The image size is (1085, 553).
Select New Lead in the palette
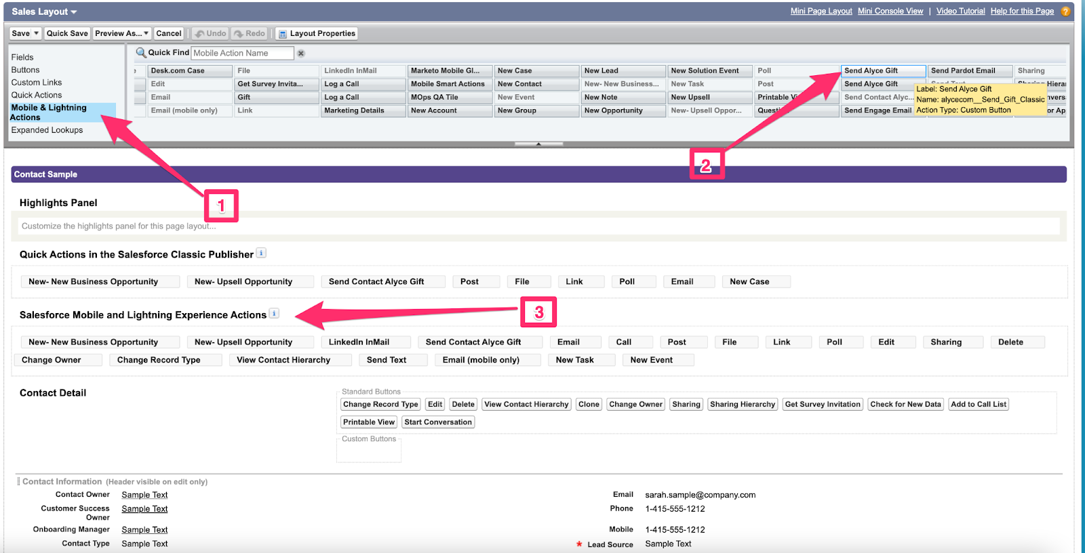(623, 70)
